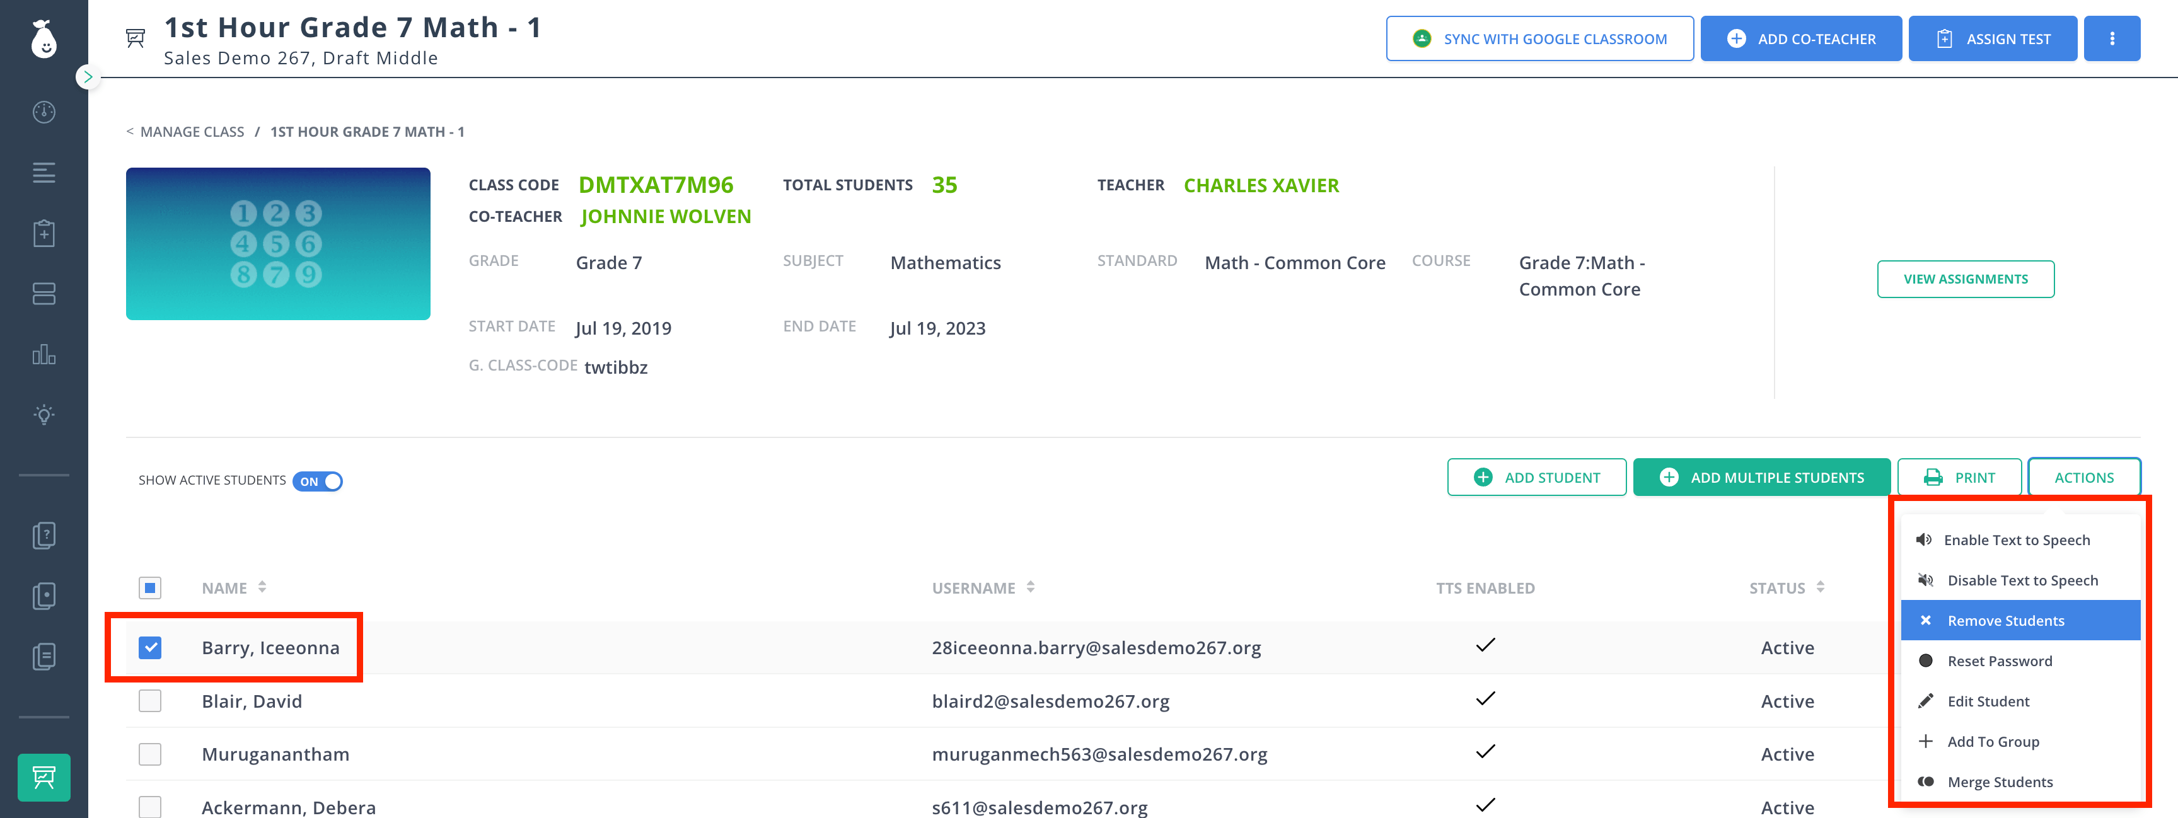Click the TTS checkmark in Barry, Iceeonna row

click(1486, 645)
